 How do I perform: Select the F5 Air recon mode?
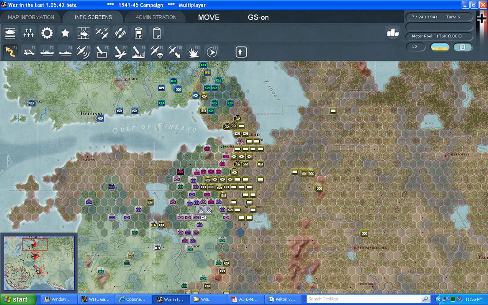click(x=84, y=52)
